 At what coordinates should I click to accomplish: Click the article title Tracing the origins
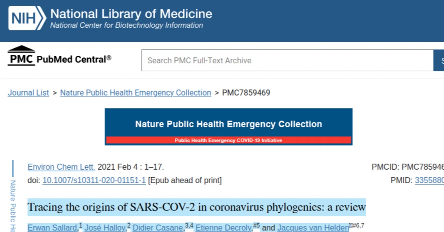pyautogui.click(x=197, y=207)
